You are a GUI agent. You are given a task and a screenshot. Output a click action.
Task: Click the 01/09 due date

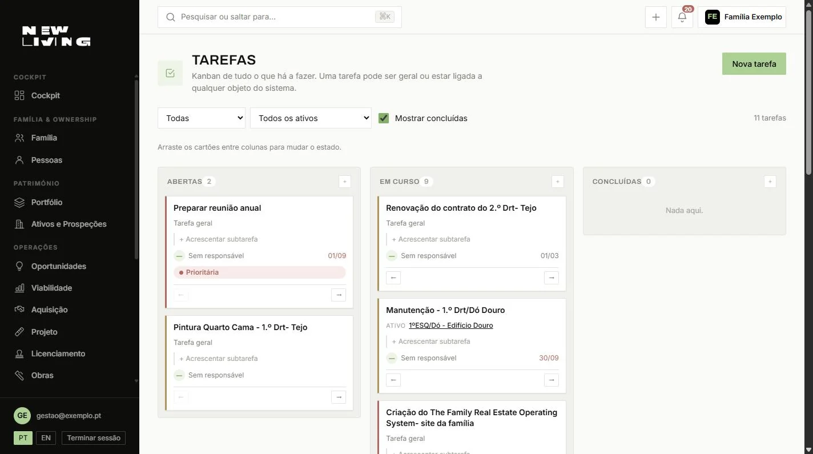click(337, 256)
